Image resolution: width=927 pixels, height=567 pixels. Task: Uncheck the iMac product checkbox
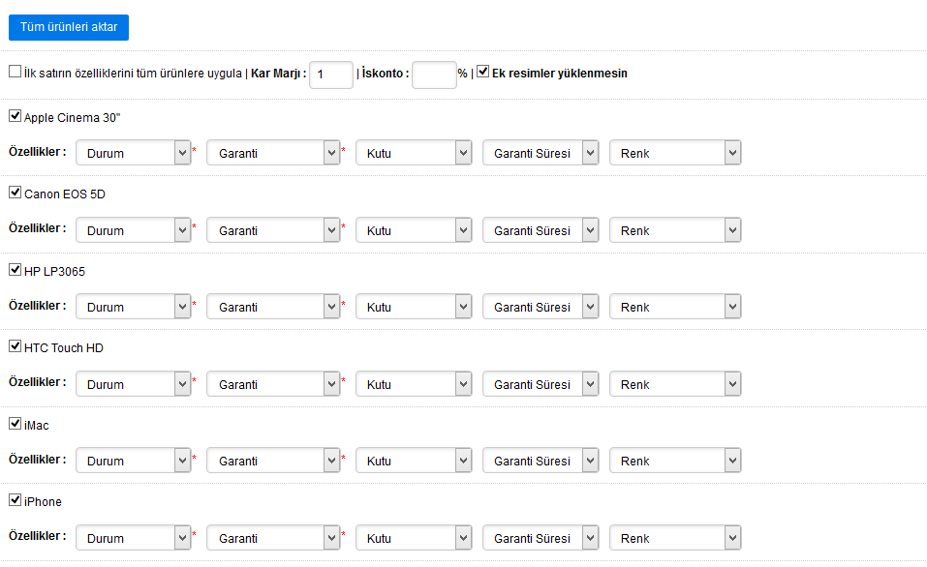click(x=15, y=424)
